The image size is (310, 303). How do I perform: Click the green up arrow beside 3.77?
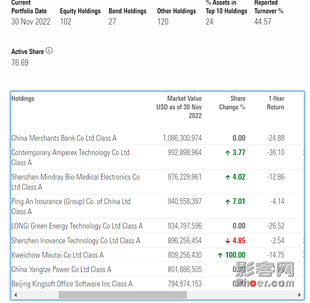coord(228,153)
